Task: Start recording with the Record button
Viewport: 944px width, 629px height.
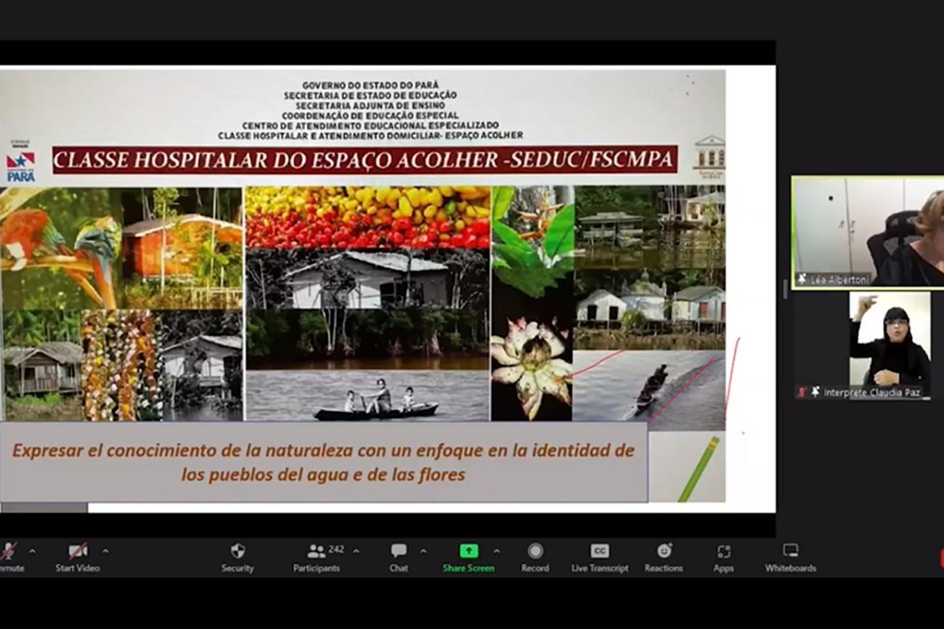Action: pyautogui.click(x=534, y=557)
